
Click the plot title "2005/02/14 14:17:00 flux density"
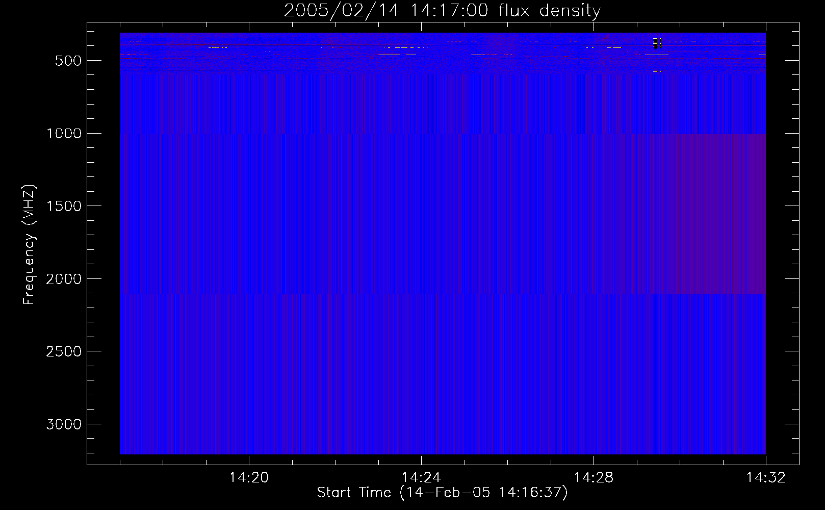tap(442, 11)
